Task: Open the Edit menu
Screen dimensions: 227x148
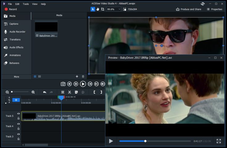Action: 17,4
